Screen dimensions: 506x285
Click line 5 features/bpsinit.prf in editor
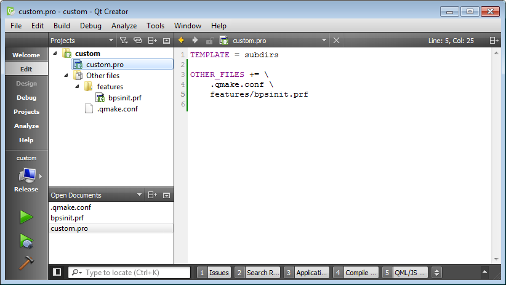pyautogui.click(x=259, y=94)
